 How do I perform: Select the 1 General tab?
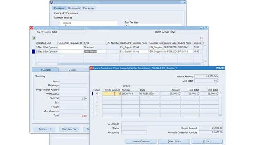tap(46, 70)
